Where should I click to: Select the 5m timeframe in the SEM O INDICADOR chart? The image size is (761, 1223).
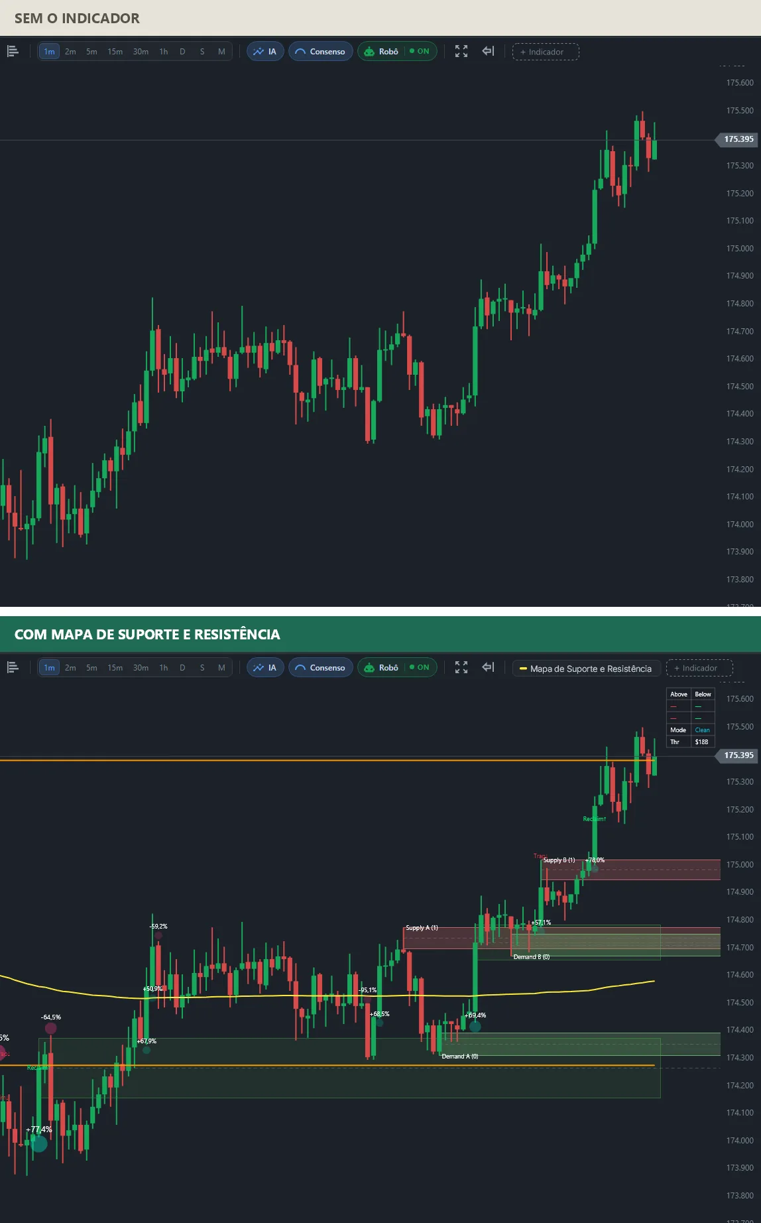tap(91, 52)
